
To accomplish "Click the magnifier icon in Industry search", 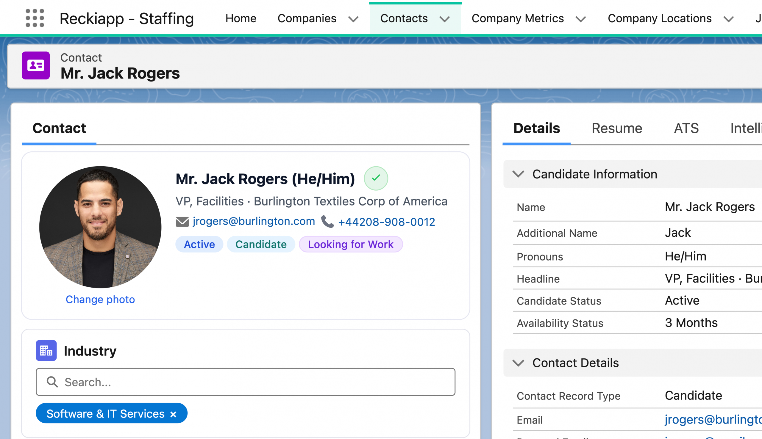I will pos(52,382).
